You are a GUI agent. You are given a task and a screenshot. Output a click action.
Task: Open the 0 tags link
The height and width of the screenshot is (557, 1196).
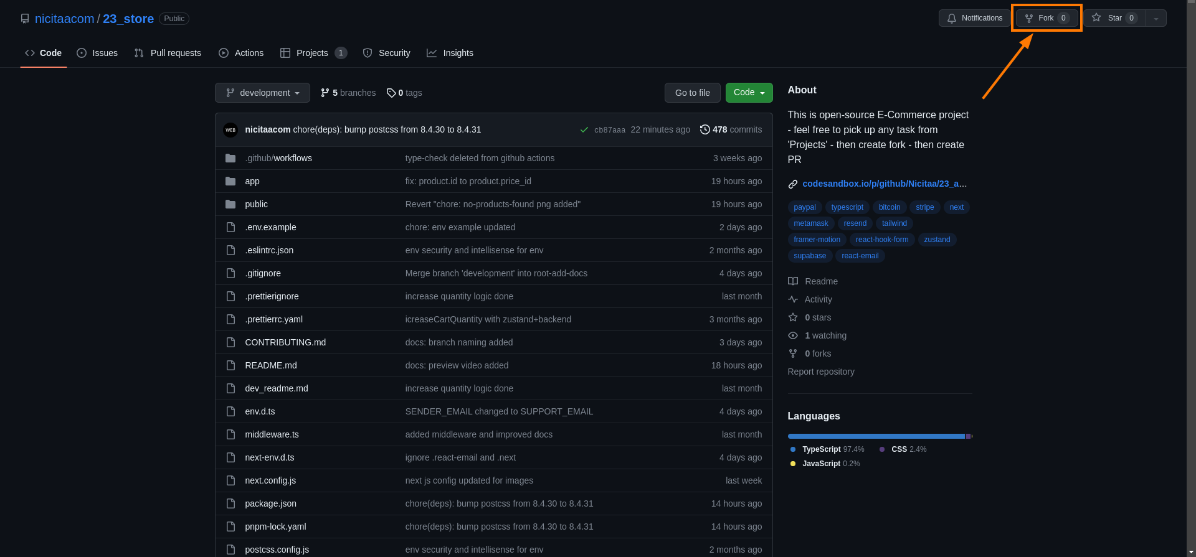(404, 93)
